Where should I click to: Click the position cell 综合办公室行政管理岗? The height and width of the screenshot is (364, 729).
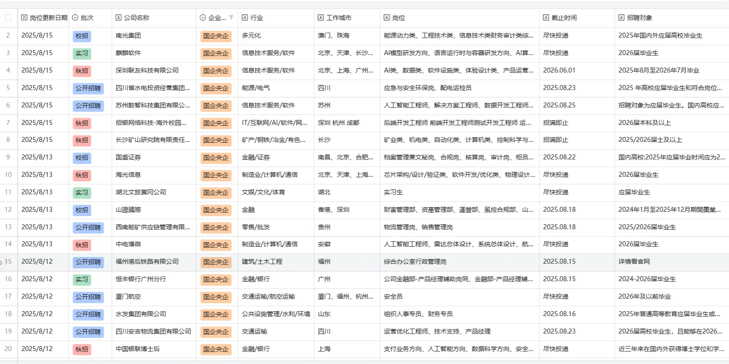tap(460, 262)
